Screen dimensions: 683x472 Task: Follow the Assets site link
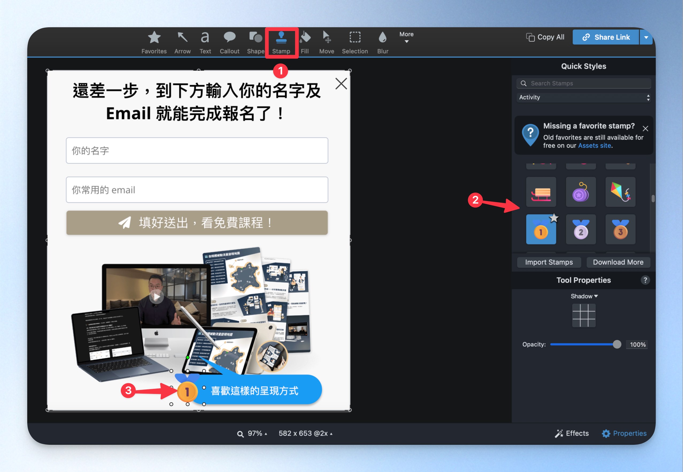pyautogui.click(x=594, y=145)
